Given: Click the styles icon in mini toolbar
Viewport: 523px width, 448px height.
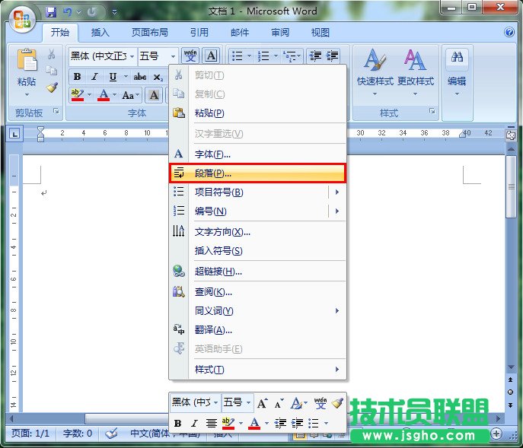Looking at the screenshot, I should [297, 404].
